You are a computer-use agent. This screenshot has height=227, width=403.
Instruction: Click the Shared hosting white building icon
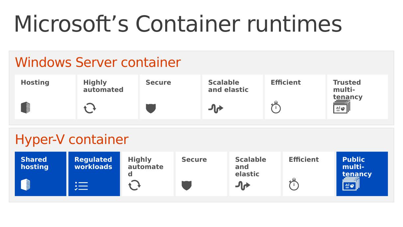tap(25, 185)
